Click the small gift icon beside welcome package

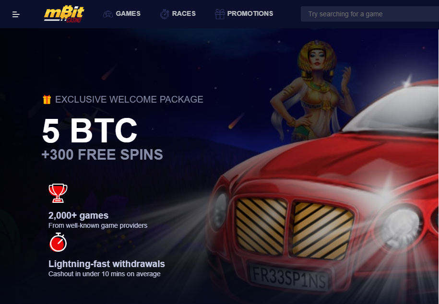tap(47, 99)
